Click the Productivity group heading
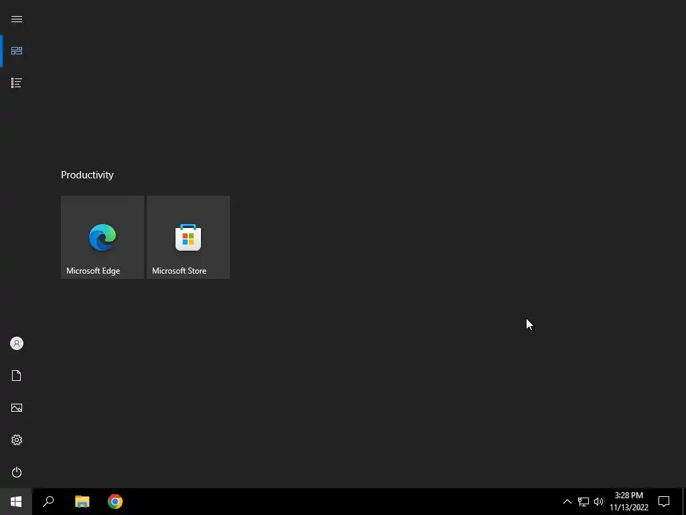The width and height of the screenshot is (686, 515). point(87,175)
